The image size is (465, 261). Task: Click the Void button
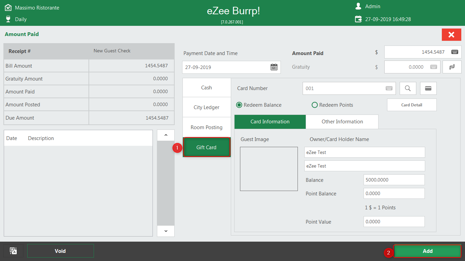coord(60,251)
